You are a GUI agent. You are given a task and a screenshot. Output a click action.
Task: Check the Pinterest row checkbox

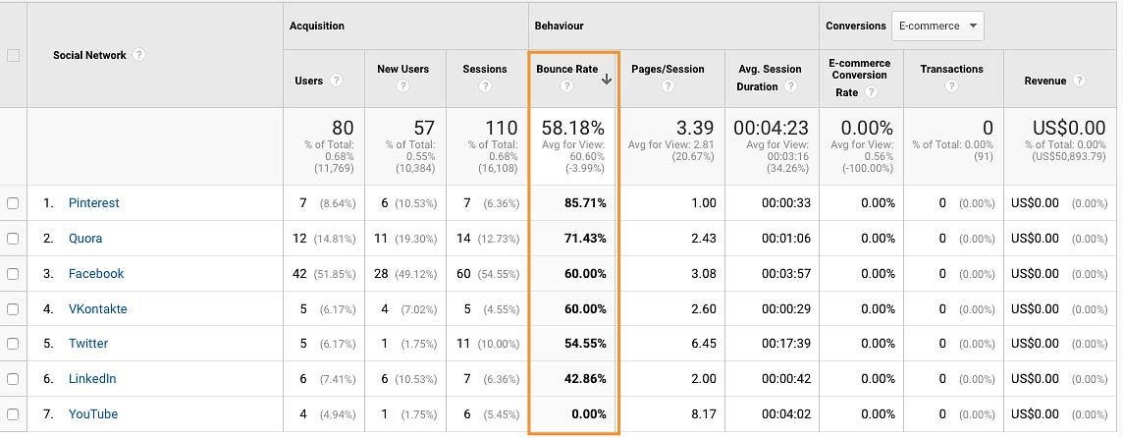coord(13,203)
